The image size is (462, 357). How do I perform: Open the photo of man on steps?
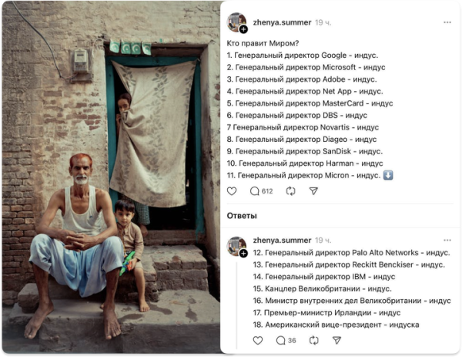tap(111, 178)
